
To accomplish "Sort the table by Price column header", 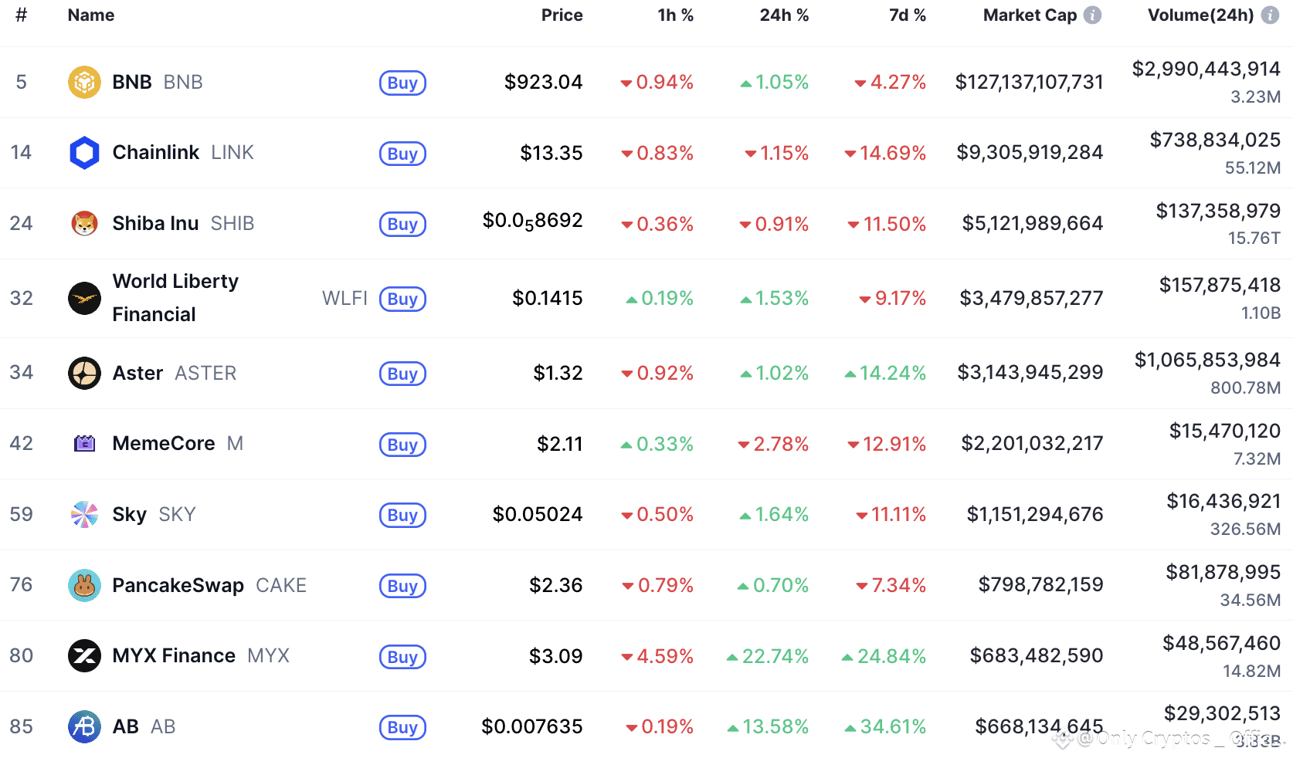I will point(562,15).
